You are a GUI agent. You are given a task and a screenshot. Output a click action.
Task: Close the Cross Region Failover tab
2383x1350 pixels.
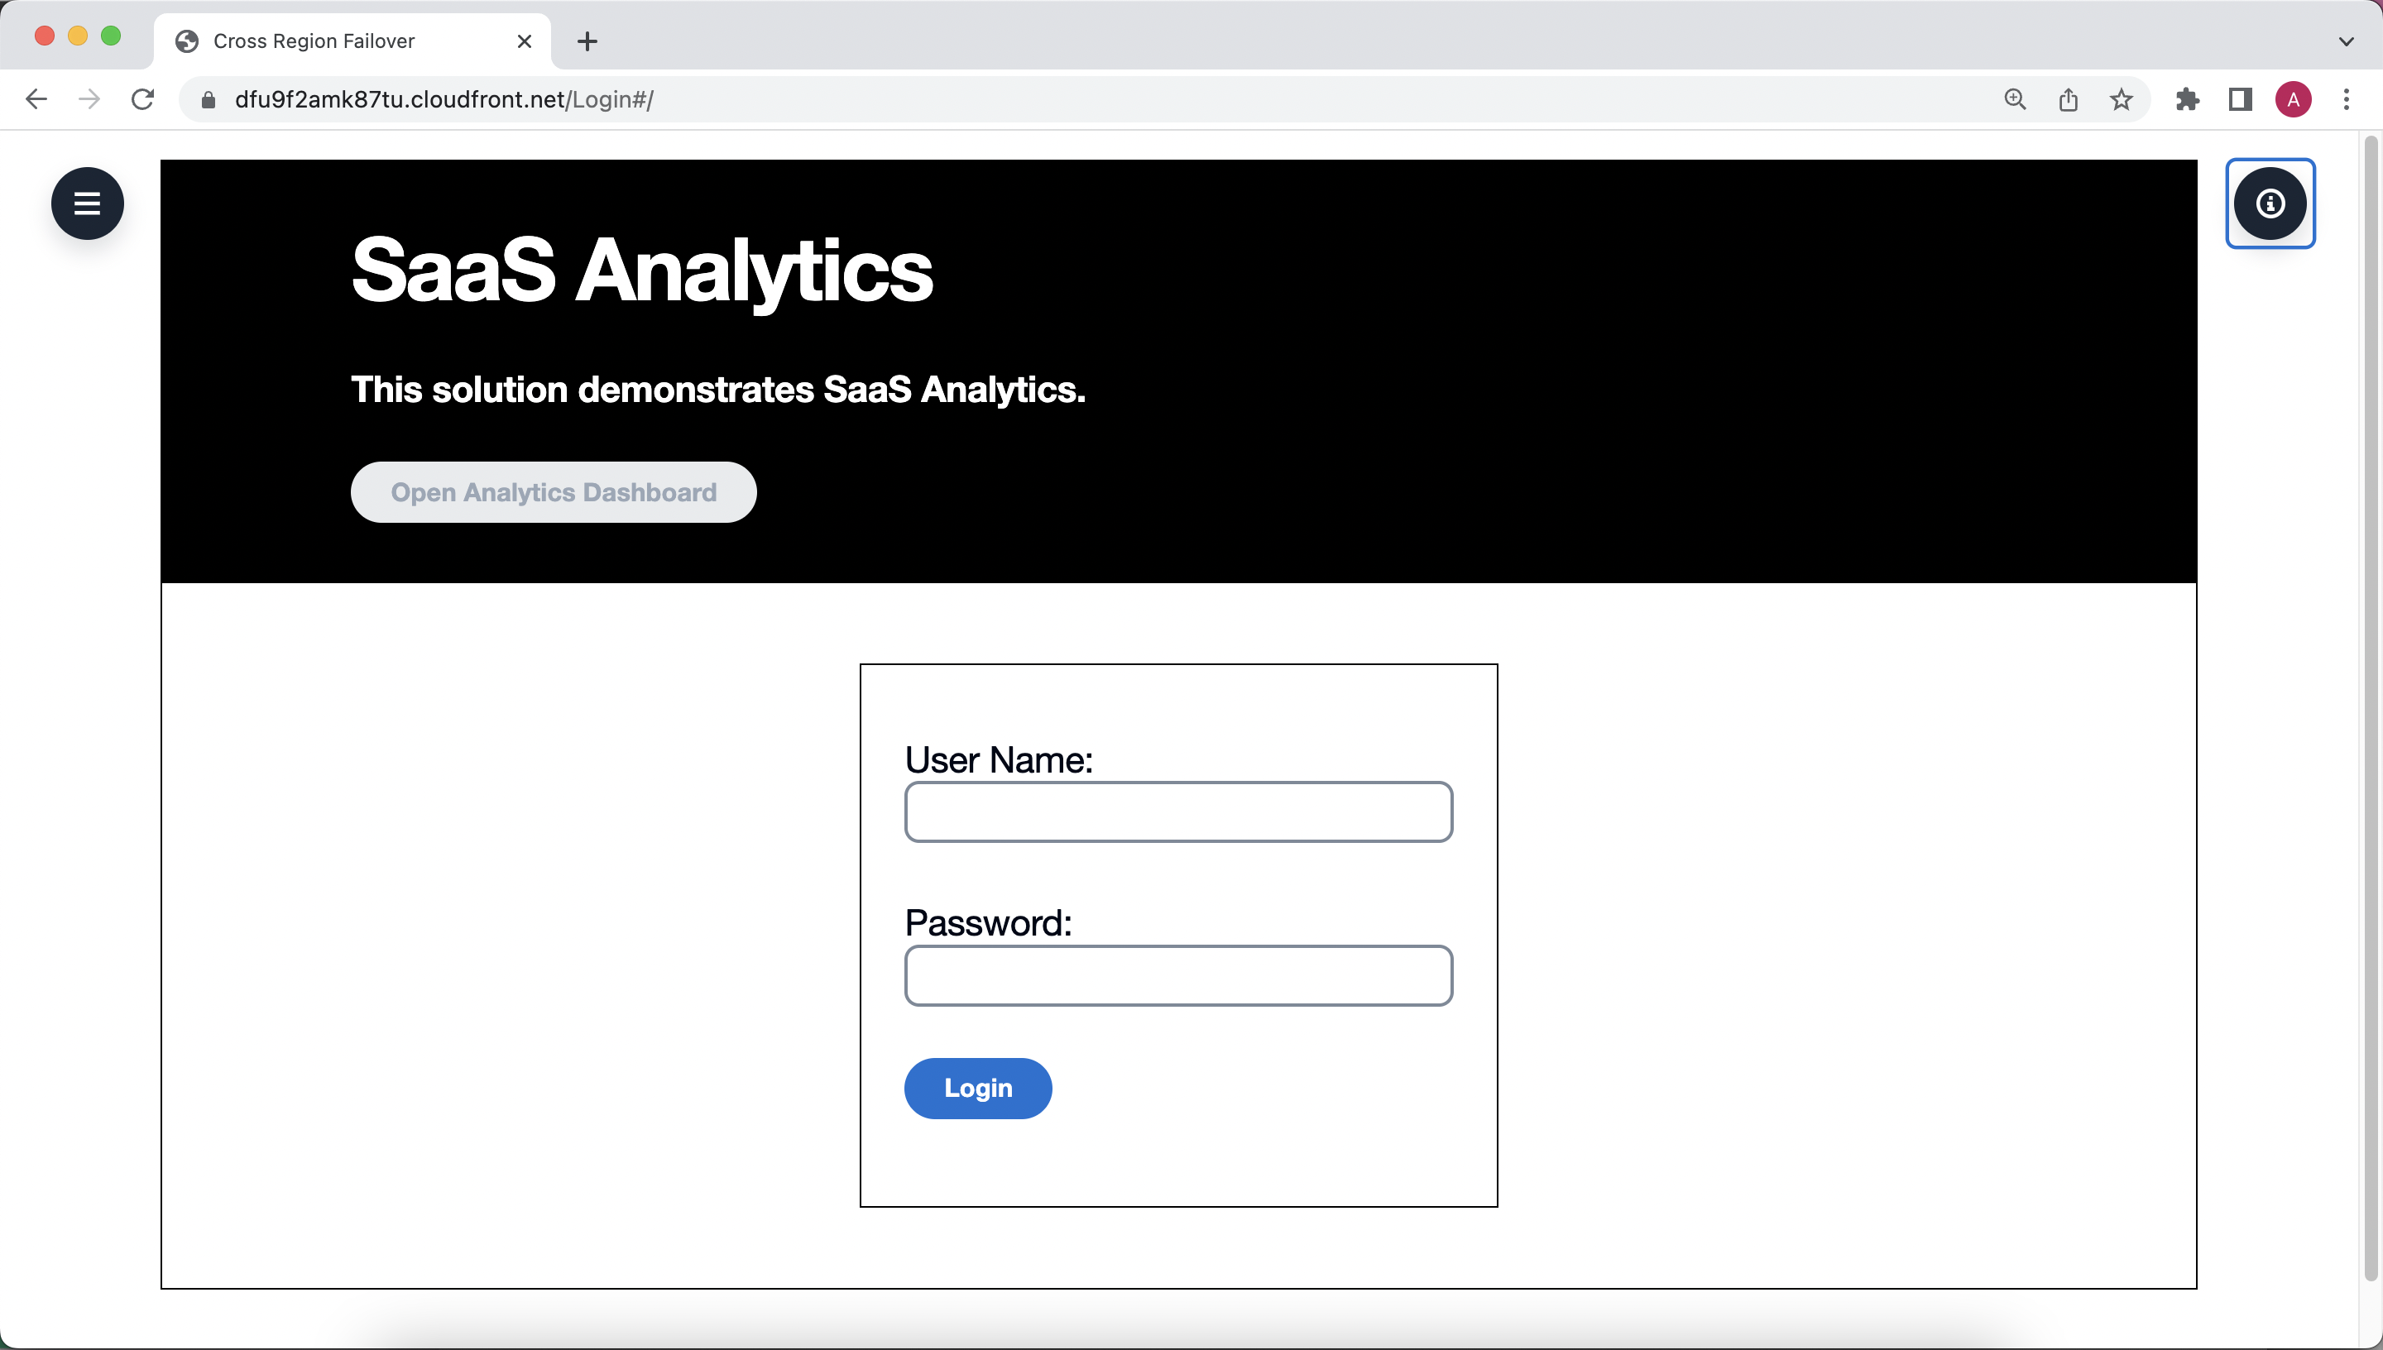524,41
